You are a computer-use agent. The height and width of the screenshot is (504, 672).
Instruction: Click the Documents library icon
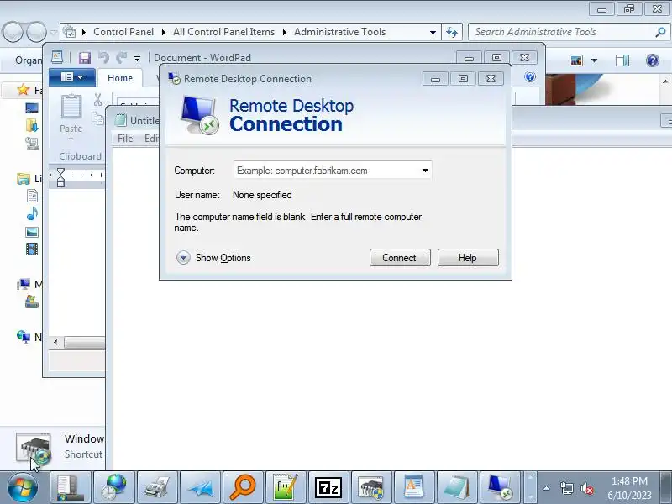[x=32, y=196]
